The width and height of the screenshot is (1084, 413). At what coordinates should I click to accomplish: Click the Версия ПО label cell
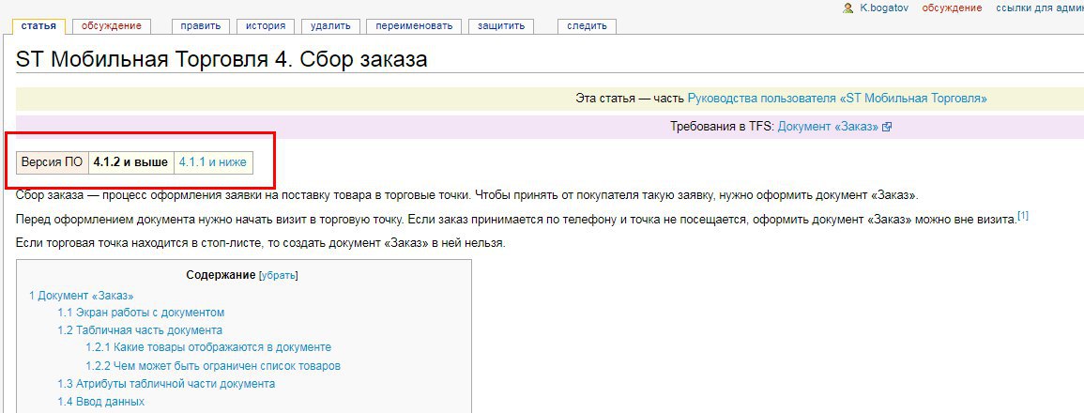coord(52,162)
